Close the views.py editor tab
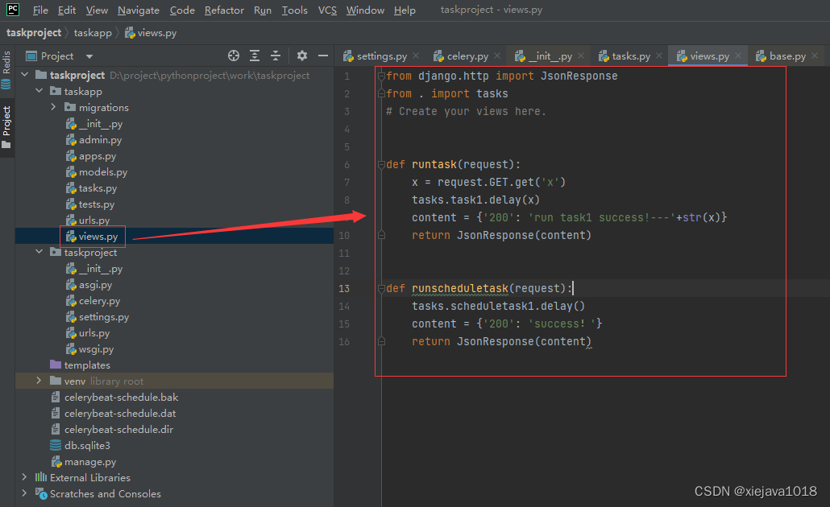 738,56
